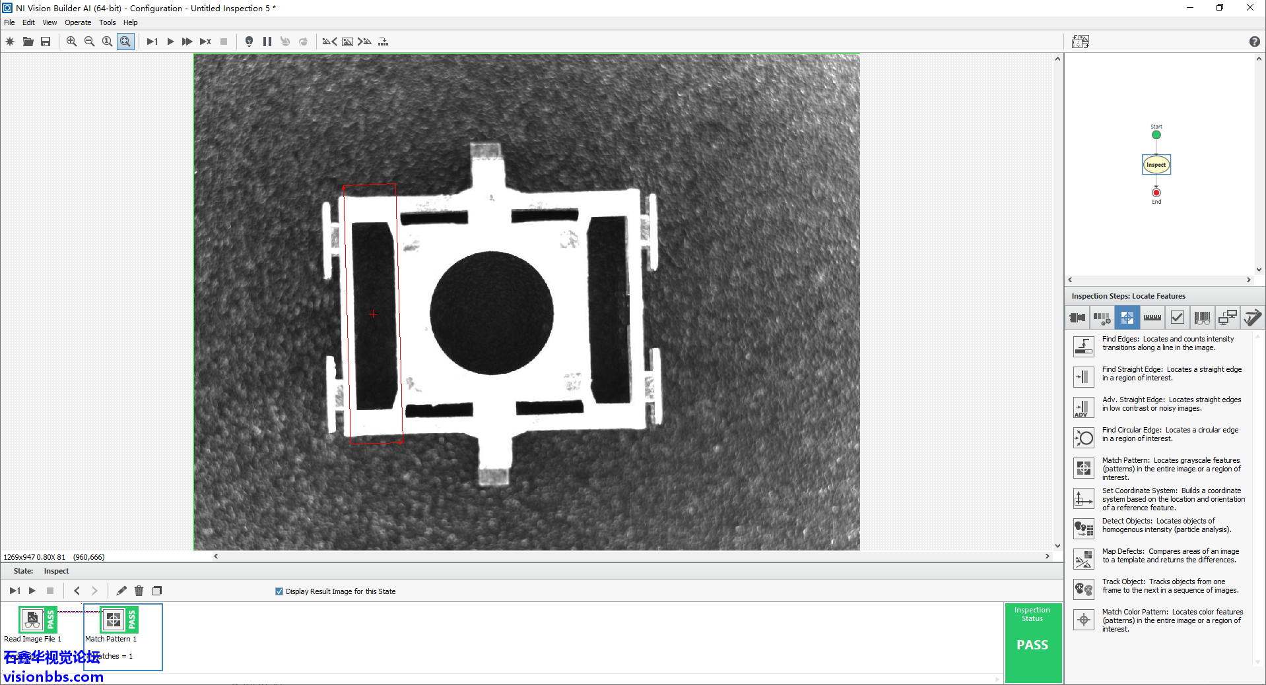Click the pencil edit step icon
Image resolution: width=1266 pixels, height=685 pixels.
[121, 591]
